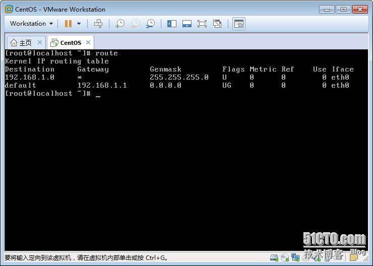373x266 pixels.
Task: Click the yellow message log note icon
Action: (x=354, y=257)
